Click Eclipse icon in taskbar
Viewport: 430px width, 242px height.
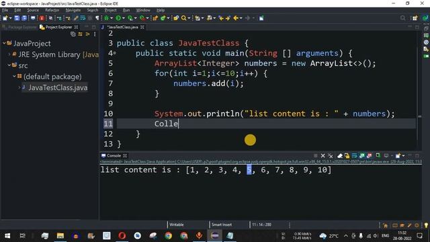tap(215, 236)
